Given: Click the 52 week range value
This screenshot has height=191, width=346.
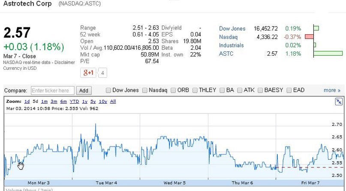Looking at the screenshot, I should (146, 35).
